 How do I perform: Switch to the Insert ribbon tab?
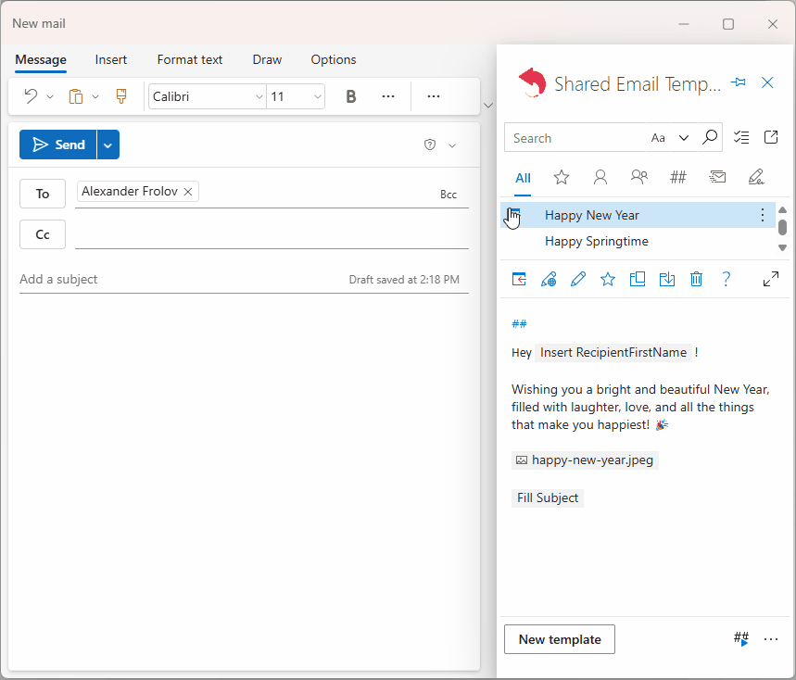click(x=111, y=59)
